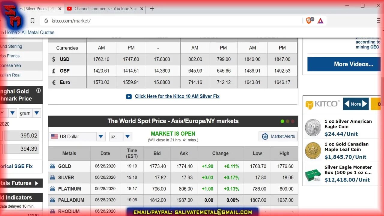Click the Euro palladium PM fix 1646.17

click(x=282, y=82)
